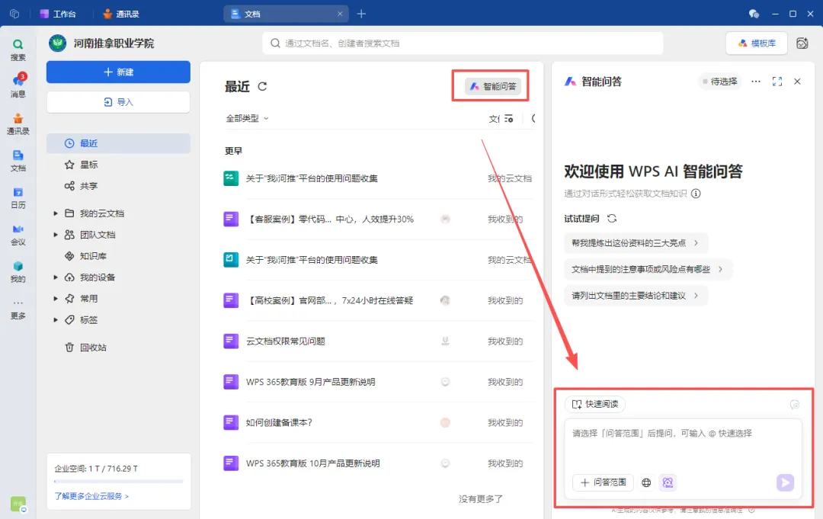823x519 pixels.
Task: Open the 智能问答 panel's more options menu
Action: pyautogui.click(x=756, y=82)
